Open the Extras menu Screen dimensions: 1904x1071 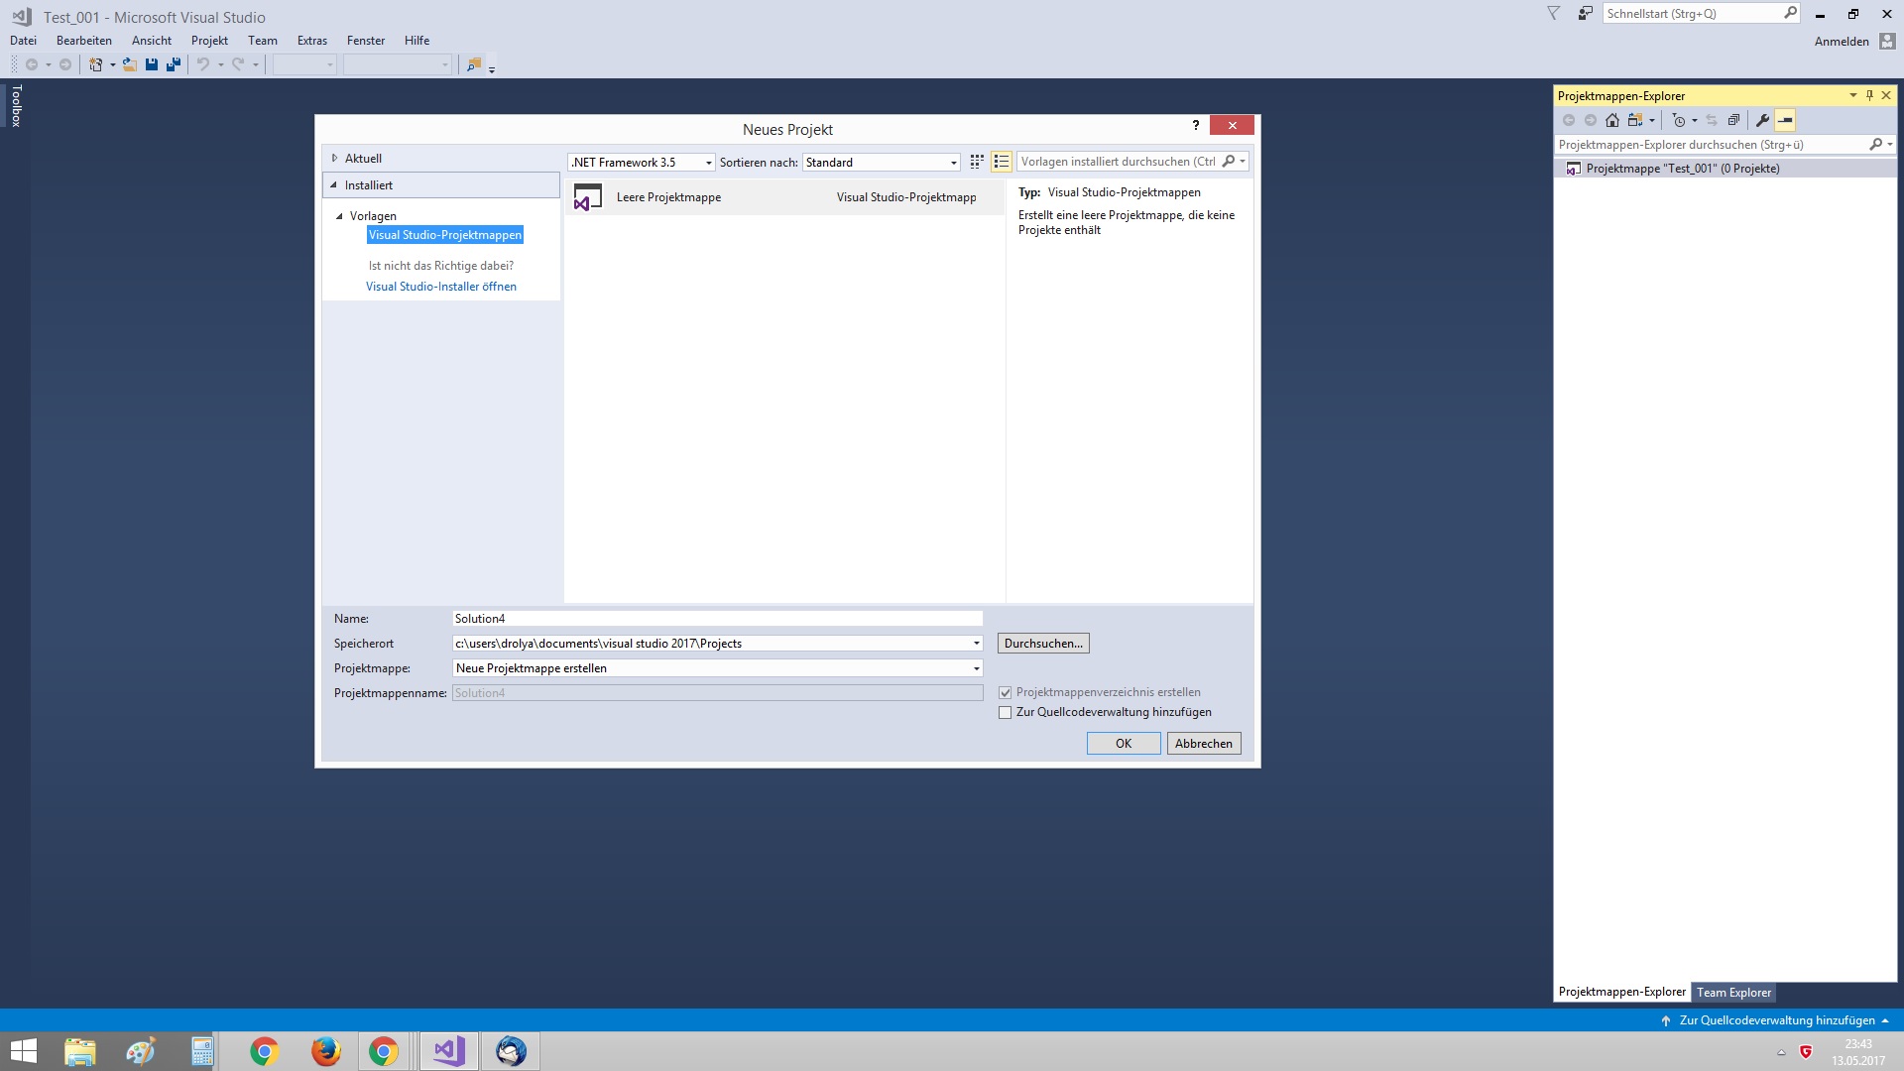[312, 41]
